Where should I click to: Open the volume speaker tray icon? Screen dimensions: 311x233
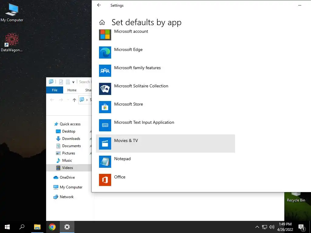tap(272, 227)
